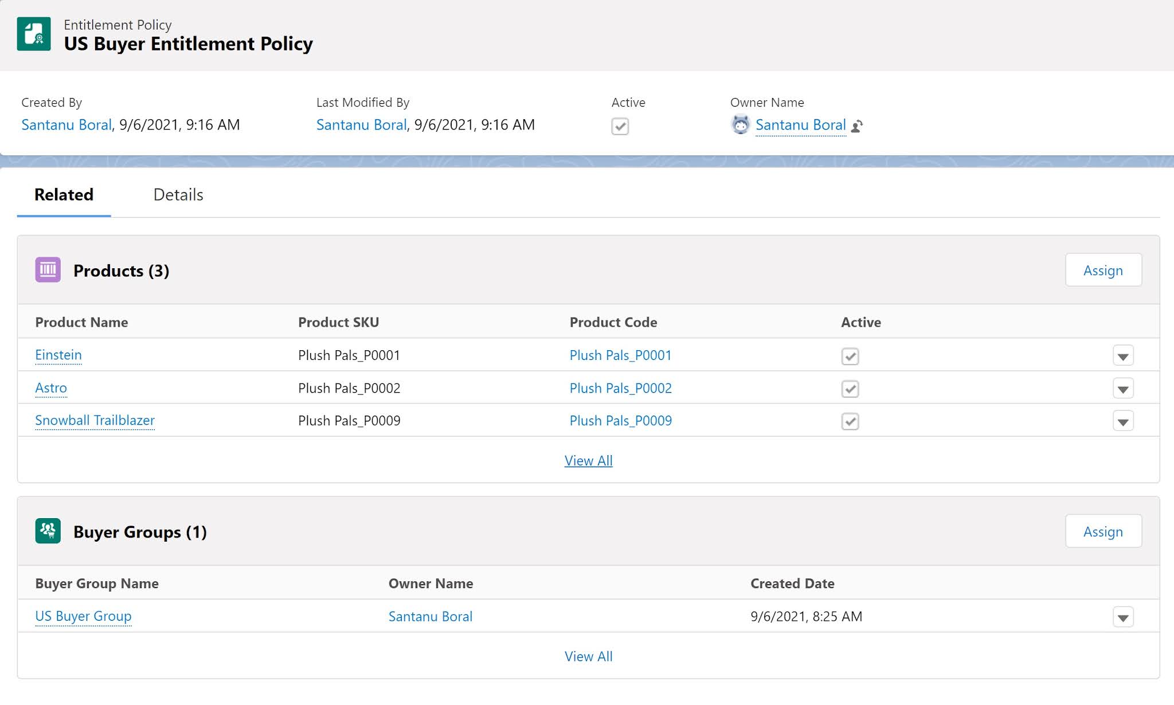
Task: Toggle Active checkbox on the Astro row
Action: click(x=850, y=389)
